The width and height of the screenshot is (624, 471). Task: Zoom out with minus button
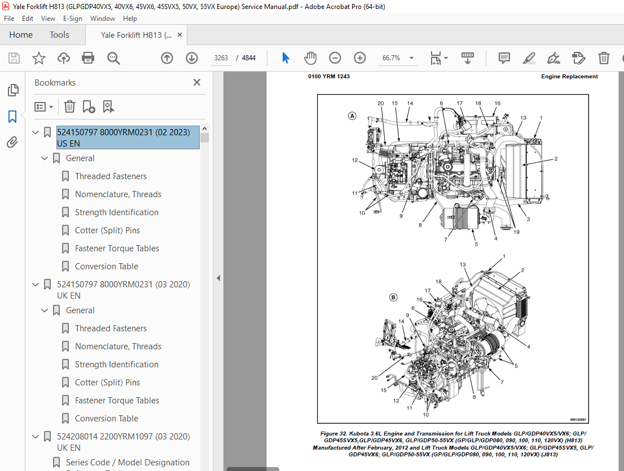pos(335,58)
